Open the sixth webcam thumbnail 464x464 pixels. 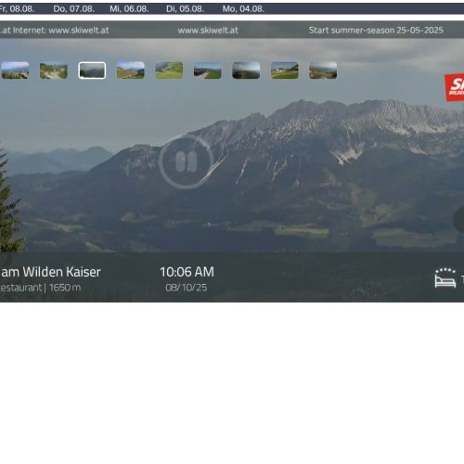(208, 71)
